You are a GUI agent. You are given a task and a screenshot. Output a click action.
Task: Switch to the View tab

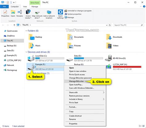[25, 6]
